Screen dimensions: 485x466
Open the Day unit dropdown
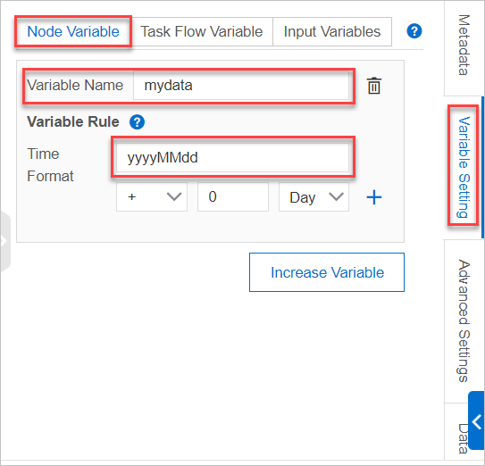314,196
